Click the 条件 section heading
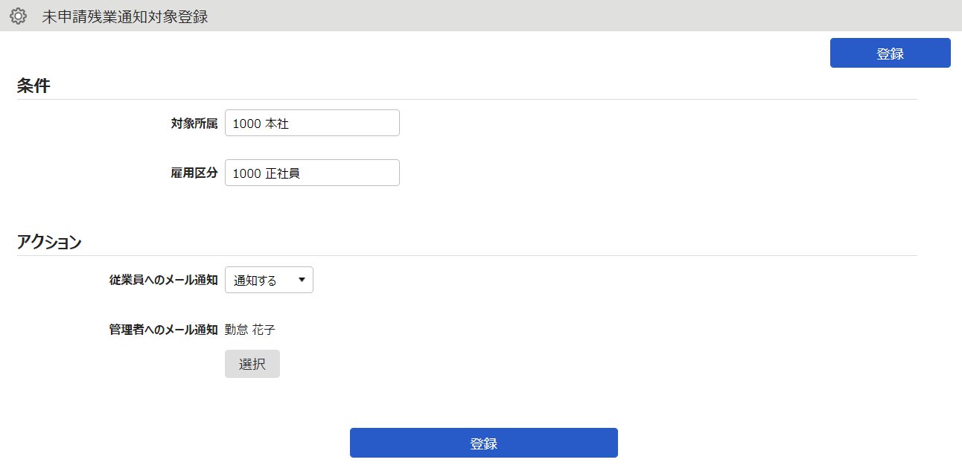Image resolution: width=962 pixels, height=474 pixels. point(34,86)
